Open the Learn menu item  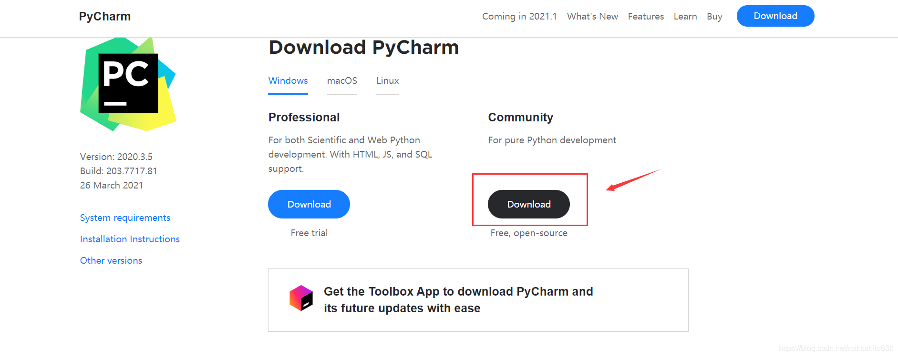(685, 17)
